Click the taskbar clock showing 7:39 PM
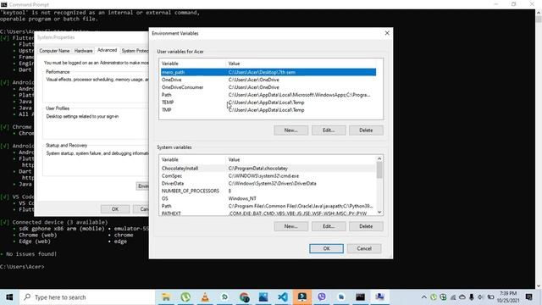This screenshot has height=305, width=542. tap(508, 297)
